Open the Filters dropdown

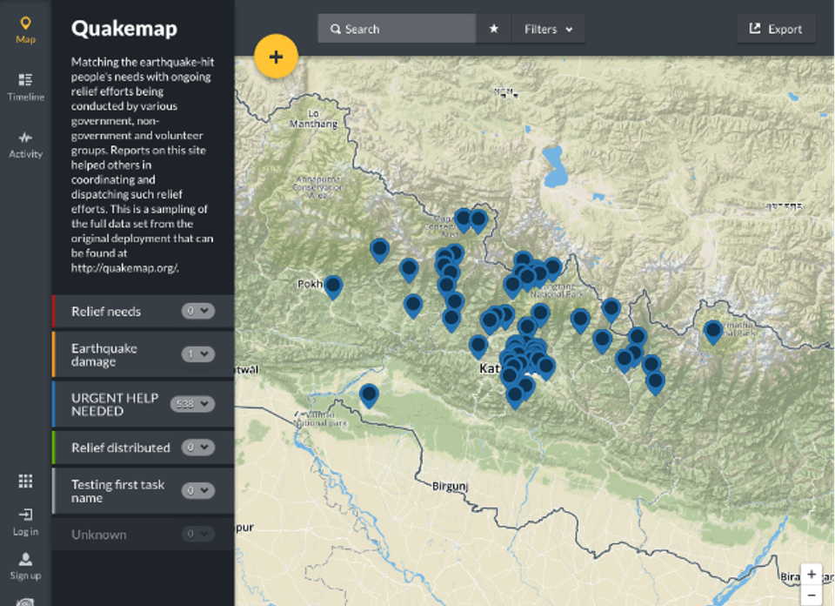(548, 28)
